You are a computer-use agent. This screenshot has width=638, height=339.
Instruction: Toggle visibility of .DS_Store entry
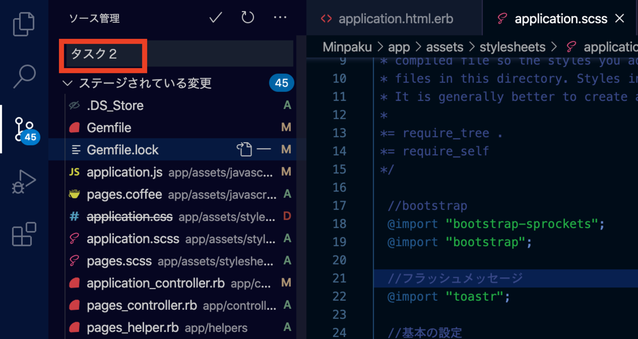(x=73, y=105)
